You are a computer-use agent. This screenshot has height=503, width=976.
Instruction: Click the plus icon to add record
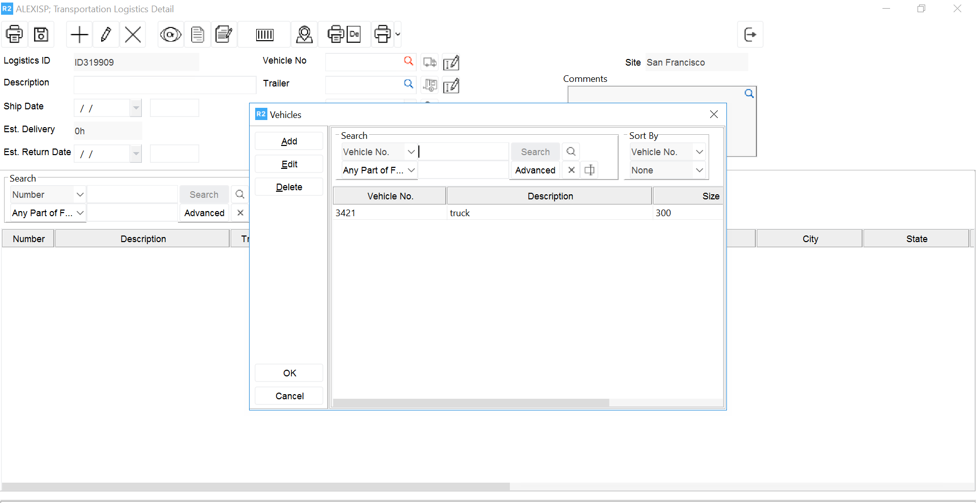(x=79, y=35)
